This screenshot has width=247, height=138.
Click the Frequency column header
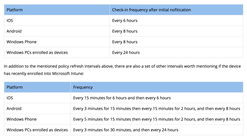pyautogui.click(x=83, y=87)
